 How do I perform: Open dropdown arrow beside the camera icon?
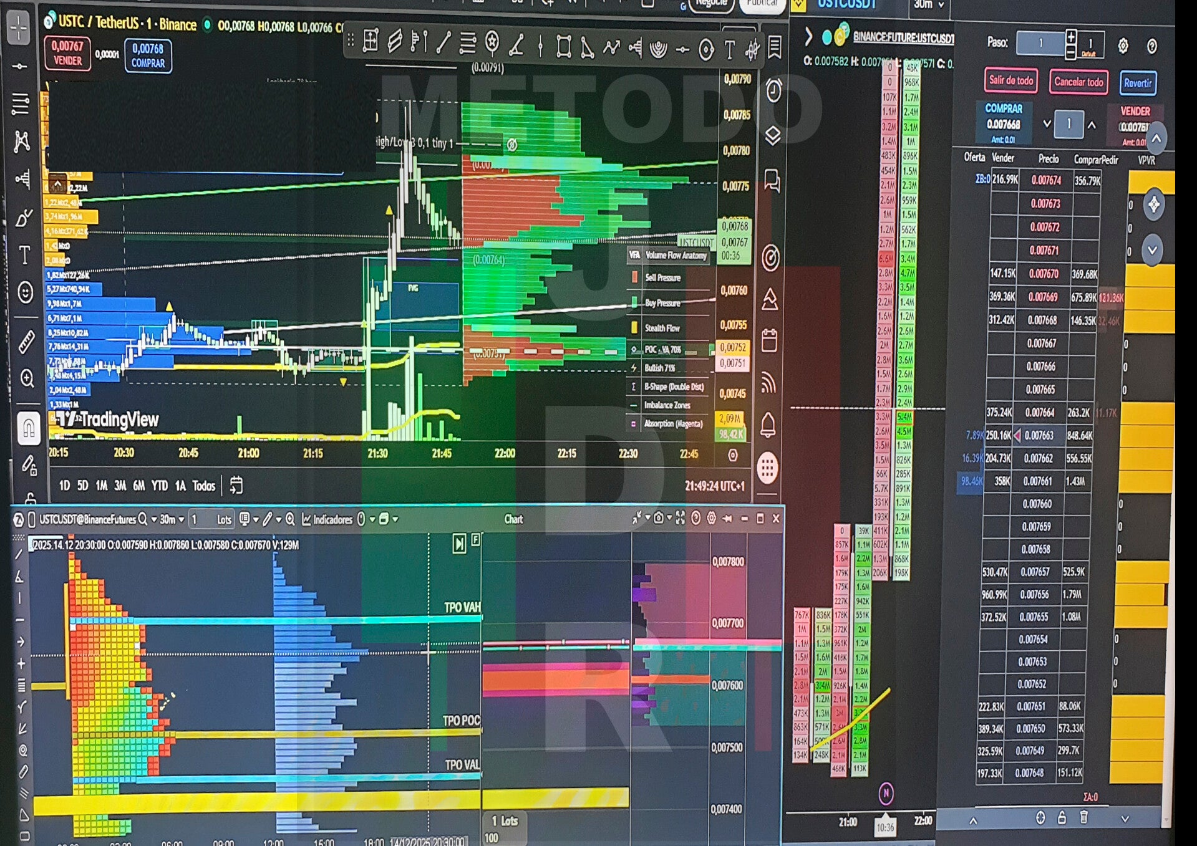click(x=669, y=518)
